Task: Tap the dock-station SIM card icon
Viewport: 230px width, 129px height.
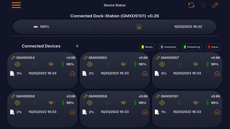Action: 139,27
